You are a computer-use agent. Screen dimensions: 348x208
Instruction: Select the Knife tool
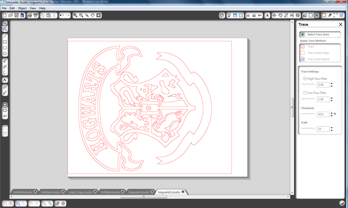[5, 93]
